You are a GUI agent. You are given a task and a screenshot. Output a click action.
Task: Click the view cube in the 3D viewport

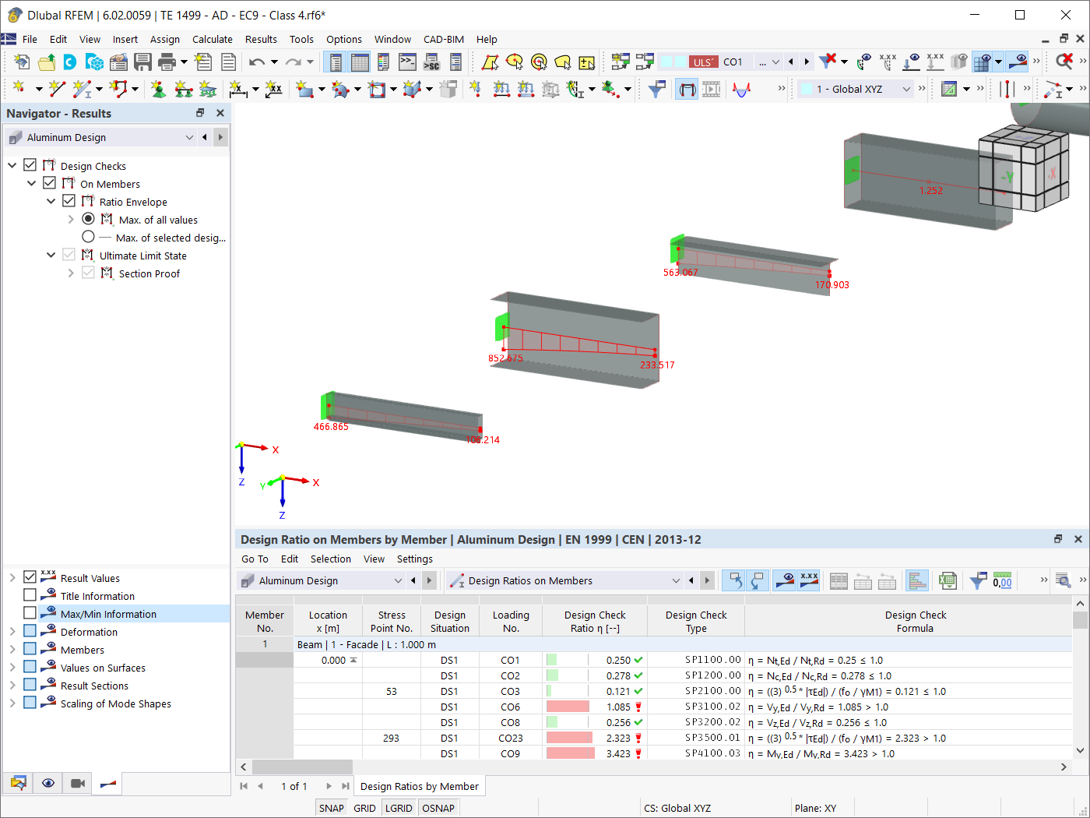[x=1022, y=167]
